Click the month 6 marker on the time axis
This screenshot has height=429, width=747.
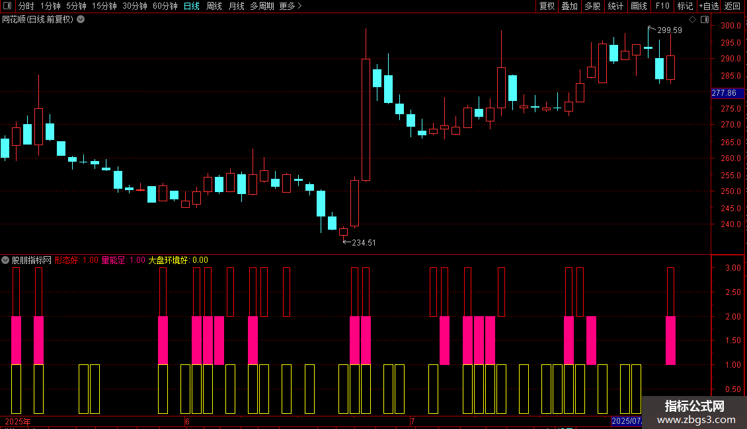(187, 421)
